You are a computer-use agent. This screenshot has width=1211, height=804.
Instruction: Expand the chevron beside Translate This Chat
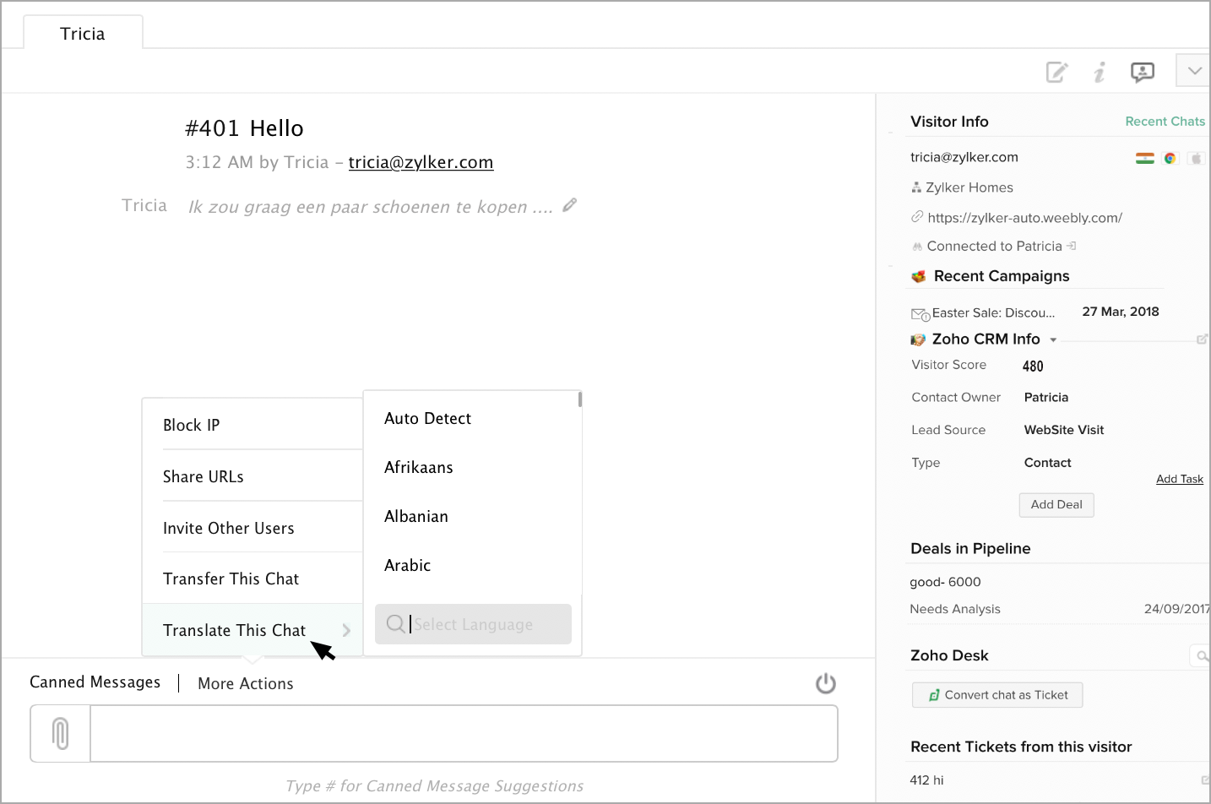pyautogui.click(x=346, y=630)
